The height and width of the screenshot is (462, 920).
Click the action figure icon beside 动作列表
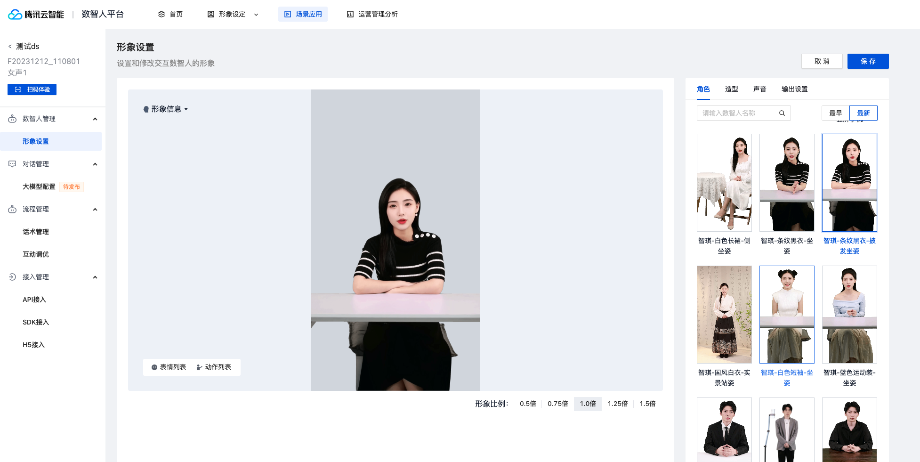(199, 367)
